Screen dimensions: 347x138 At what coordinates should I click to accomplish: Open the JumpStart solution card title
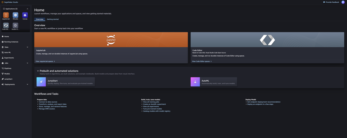52,81
